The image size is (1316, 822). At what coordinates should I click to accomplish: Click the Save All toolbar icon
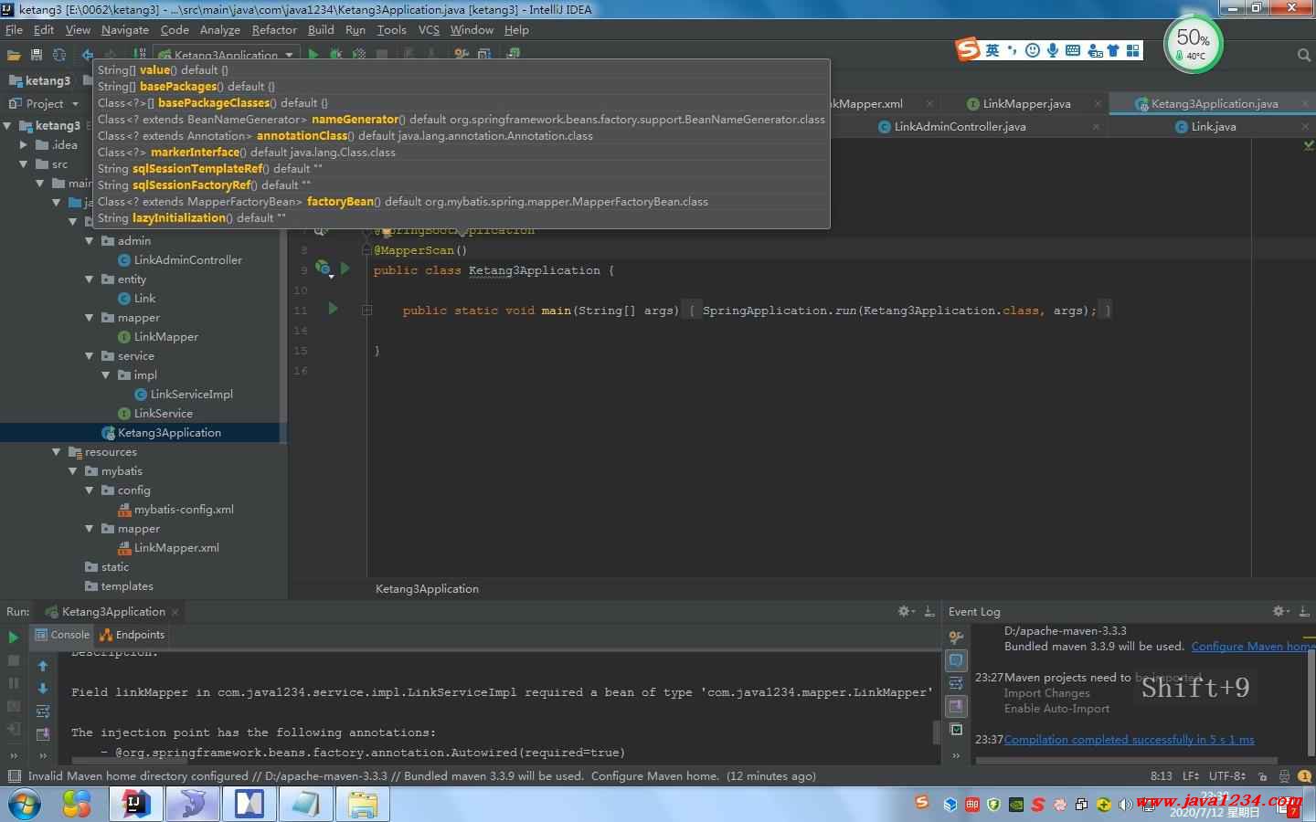click(37, 55)
